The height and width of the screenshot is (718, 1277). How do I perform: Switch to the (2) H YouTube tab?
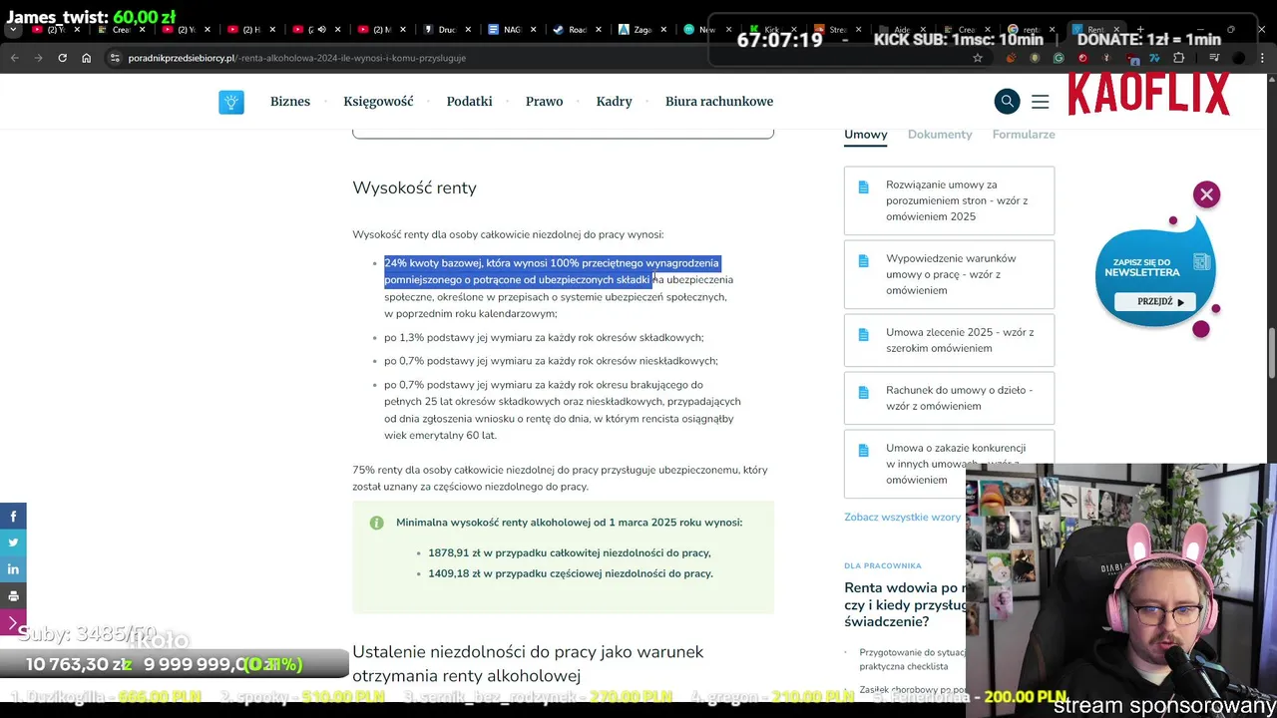[x=249, y=30]
